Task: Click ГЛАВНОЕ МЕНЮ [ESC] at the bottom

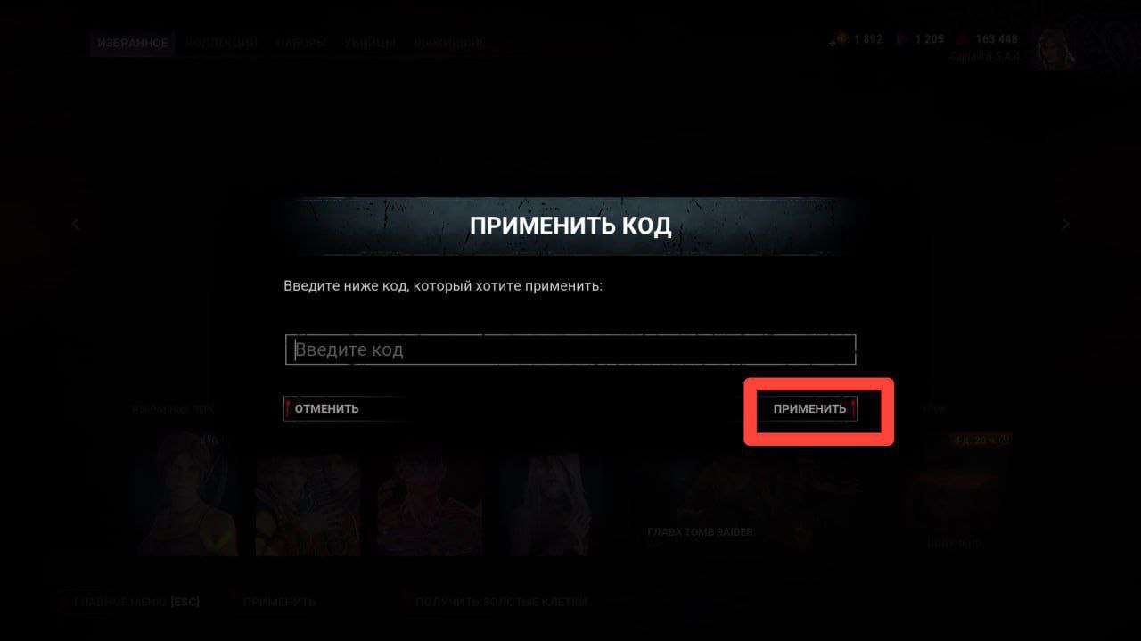Action: click(129, 602)
